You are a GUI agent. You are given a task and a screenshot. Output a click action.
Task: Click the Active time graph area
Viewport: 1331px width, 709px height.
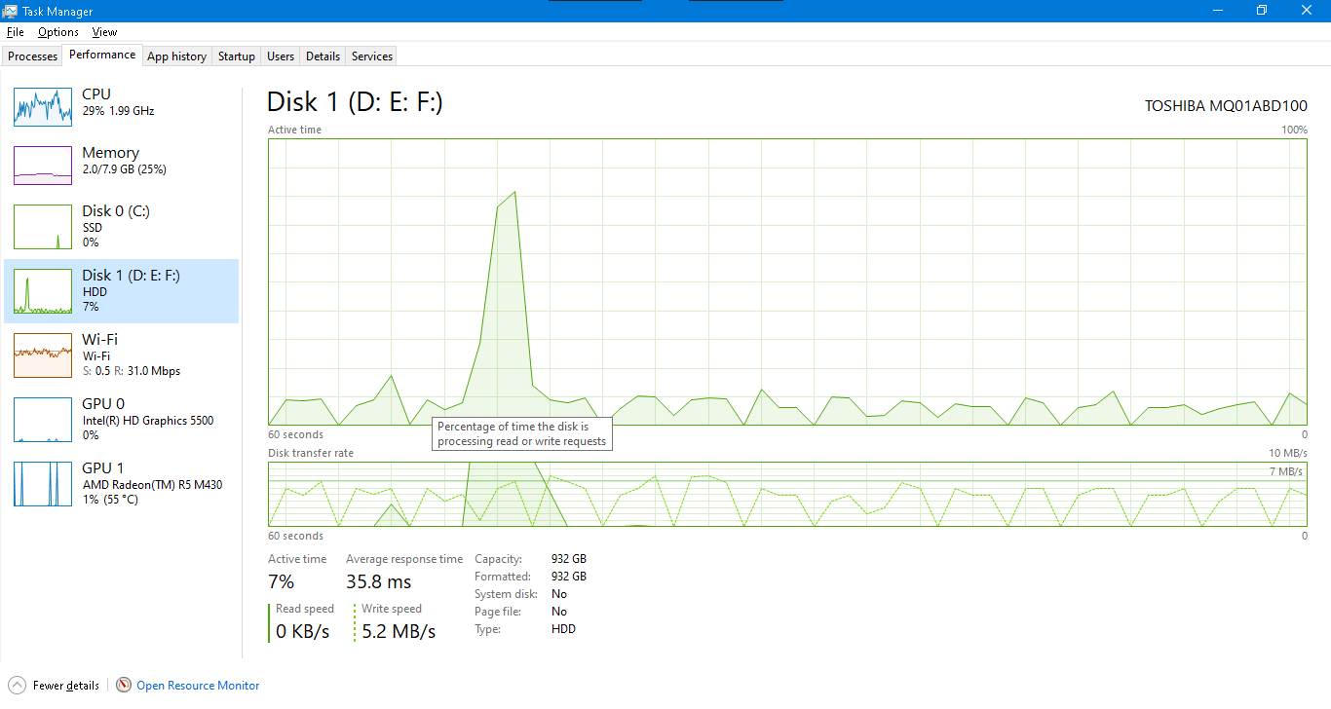point(788,281)
